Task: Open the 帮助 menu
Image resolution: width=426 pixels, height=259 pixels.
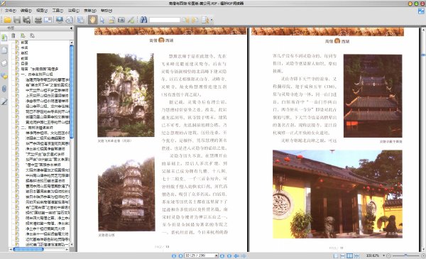Action: click(106, 11)
